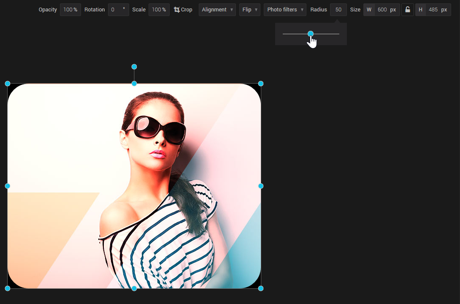Click the left middle resize handle
The height and width of the screenshot is (304, 460).
[x=7, y=186]
